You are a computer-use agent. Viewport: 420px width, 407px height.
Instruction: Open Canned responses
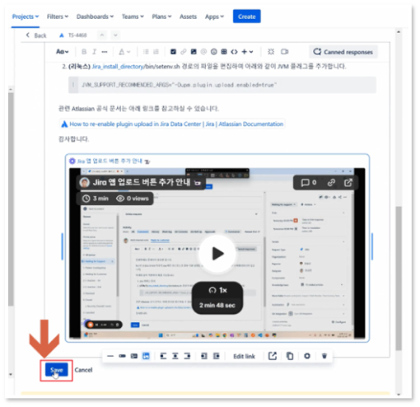343,52
